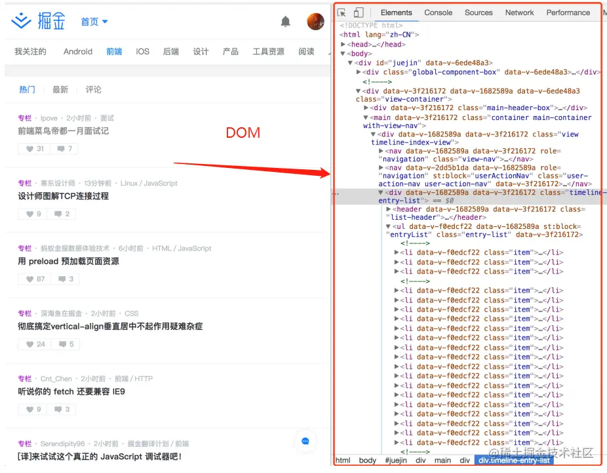Sort the list by 评论
Viewport: 607px width, 473px height.
(93, 89)
